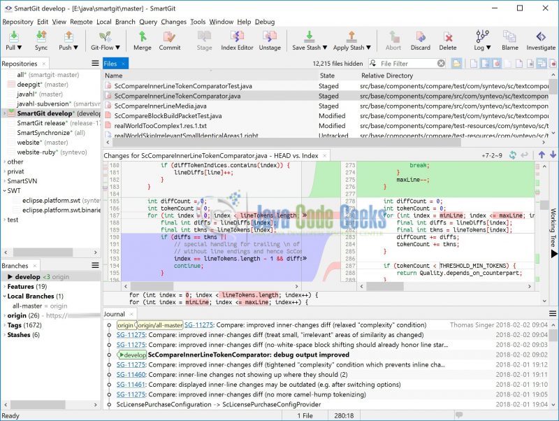
Task: Refresh the changes compare view
Action: click(x=513, y=155)
